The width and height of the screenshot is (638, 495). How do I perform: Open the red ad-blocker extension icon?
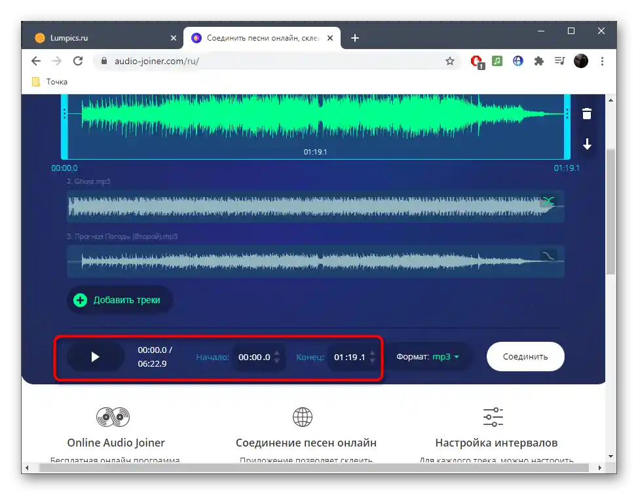(478, 62)
